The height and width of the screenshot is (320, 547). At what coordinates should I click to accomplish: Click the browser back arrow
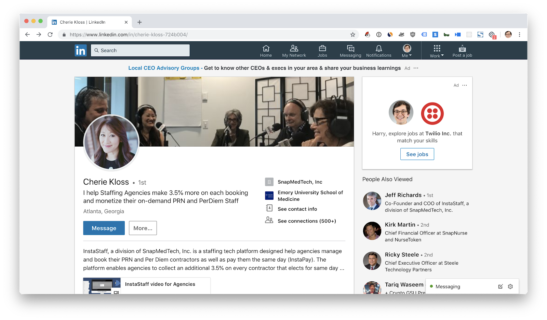click(x=28, y=35)
